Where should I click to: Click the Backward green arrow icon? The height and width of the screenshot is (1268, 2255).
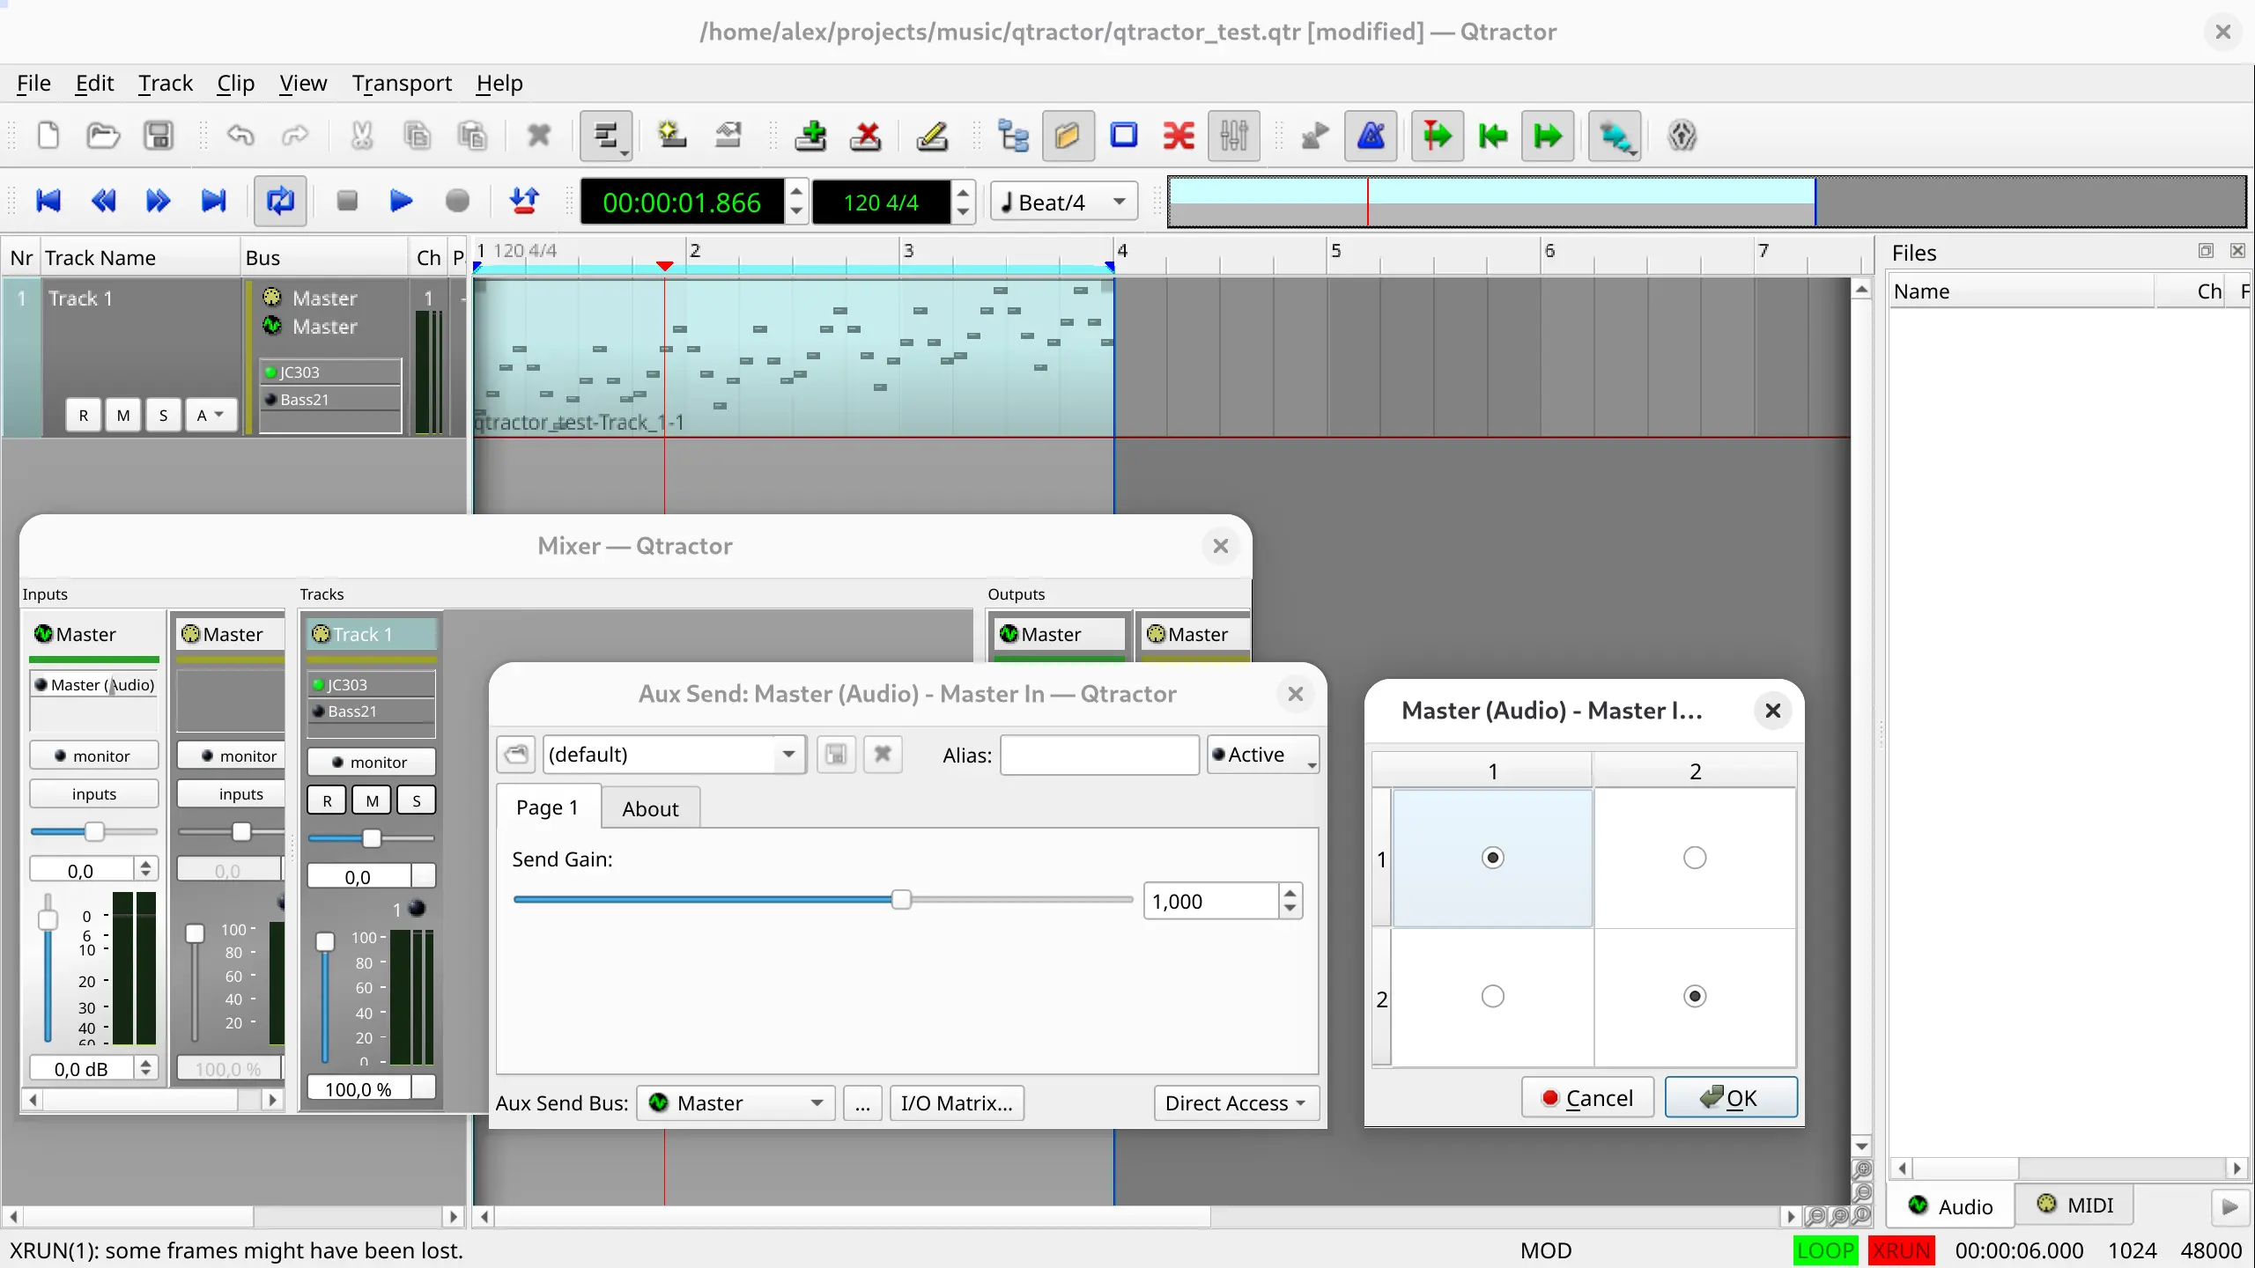tap(1493, 136)
